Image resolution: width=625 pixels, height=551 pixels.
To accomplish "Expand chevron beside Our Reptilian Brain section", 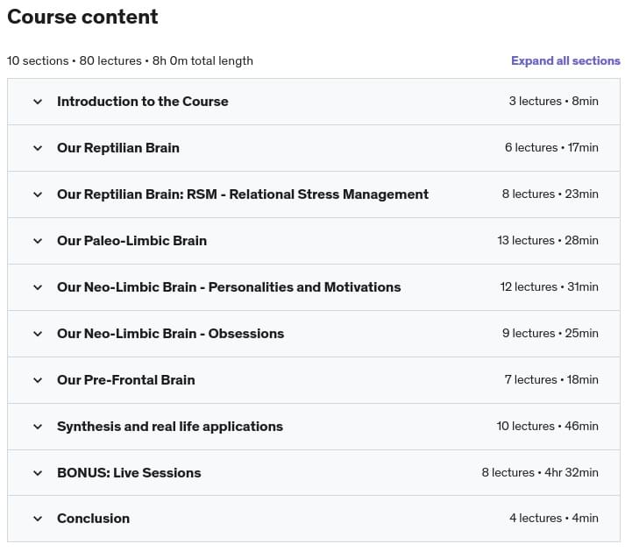I will (38, 148).
